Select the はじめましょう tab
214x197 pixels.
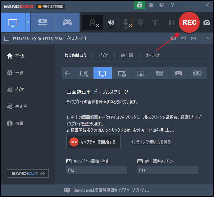point(76,56)
